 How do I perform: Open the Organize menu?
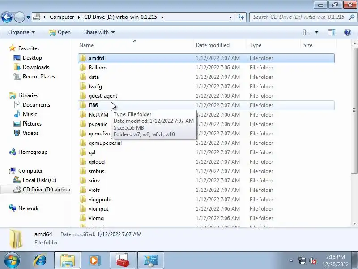pos(21,32)
